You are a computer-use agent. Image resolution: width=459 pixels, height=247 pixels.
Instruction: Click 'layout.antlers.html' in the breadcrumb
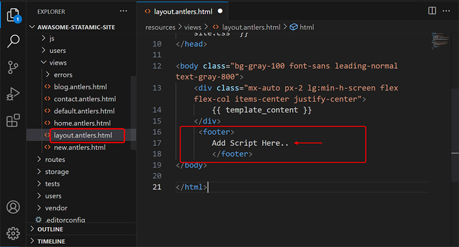click(251, 27)
